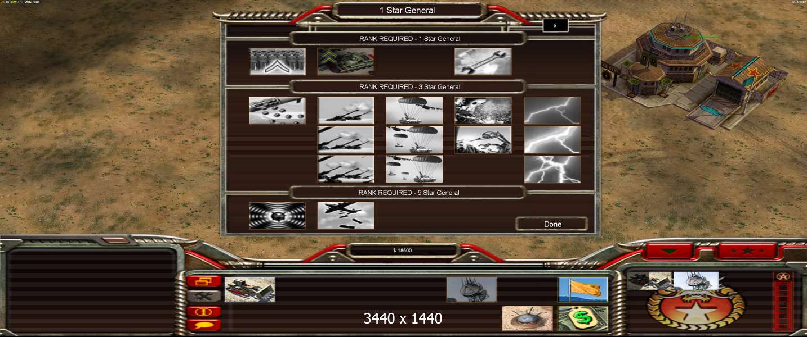807x337 pixels.
Task: Select lightning power level 2 icon
Action: (x=552, y=140)
